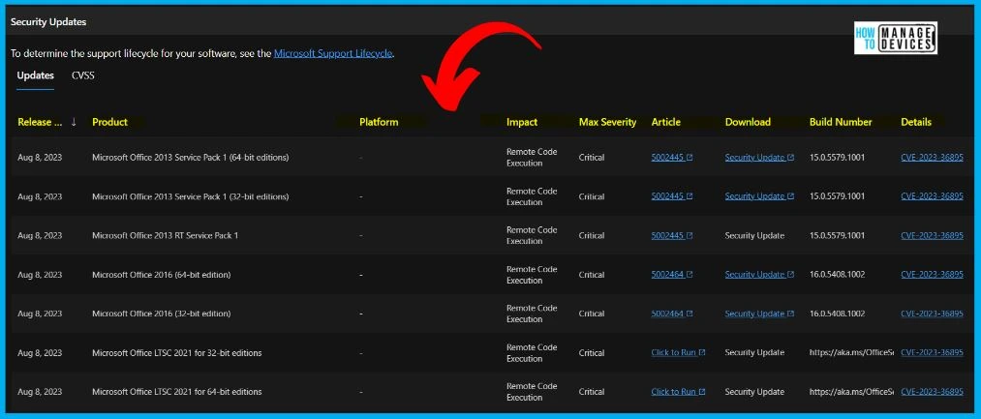Click build 16.0.5408.1002 in Office 2016 64-bit row
Viewport: 981px width, 419px height.
[837, 275]
